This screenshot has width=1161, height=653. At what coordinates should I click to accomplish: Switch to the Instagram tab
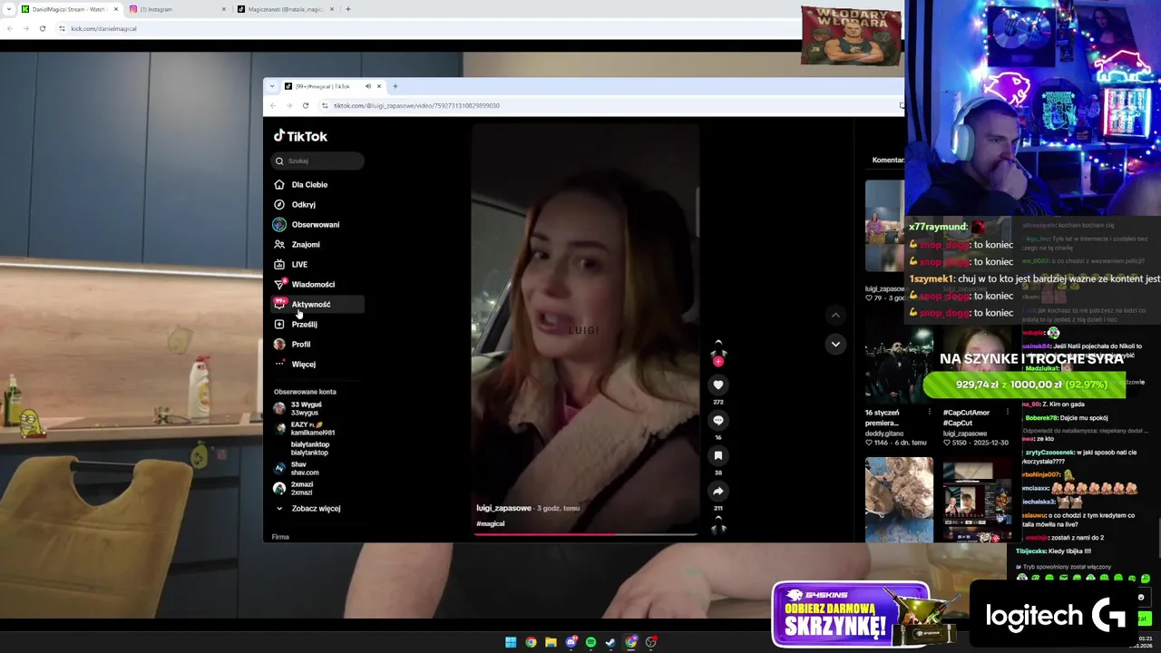[176, 9]
